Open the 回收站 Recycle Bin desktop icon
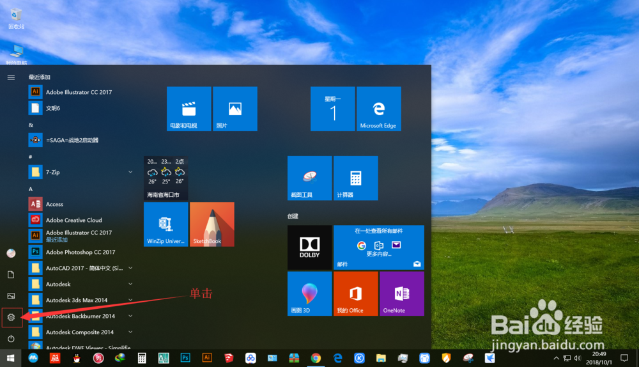 [17, 19]
